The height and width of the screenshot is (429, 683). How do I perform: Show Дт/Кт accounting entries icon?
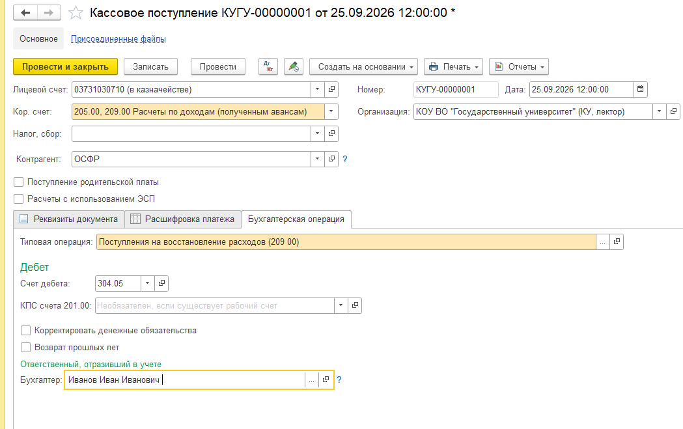[268, 66]
